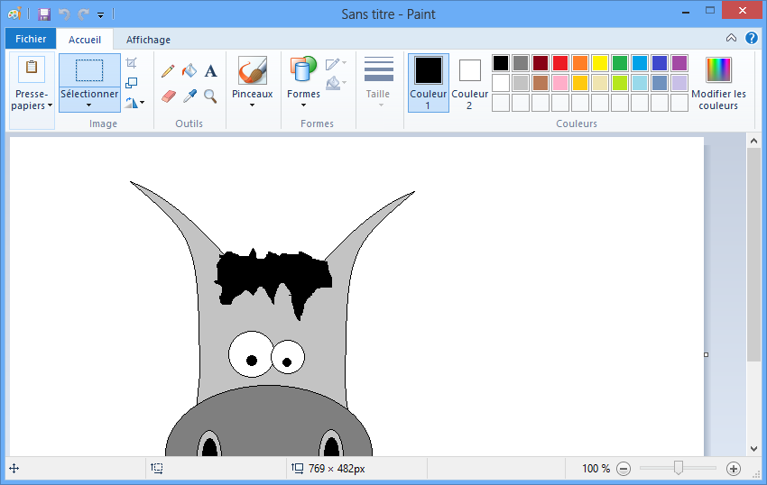The width and height of the screenshot is (767, 485).
Task: Pick the Fill with color bucket tool
Action: click(189, 71)
